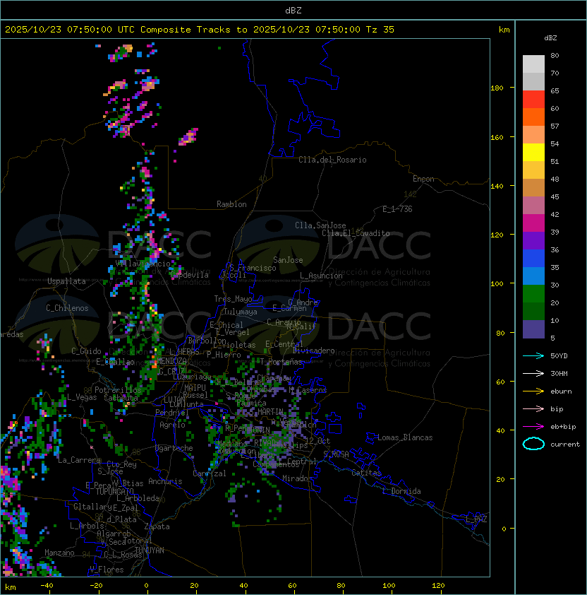587x595 pixels.
Task: Click the 'L_Asuncion' map label
Action: [x=321, y=276]
